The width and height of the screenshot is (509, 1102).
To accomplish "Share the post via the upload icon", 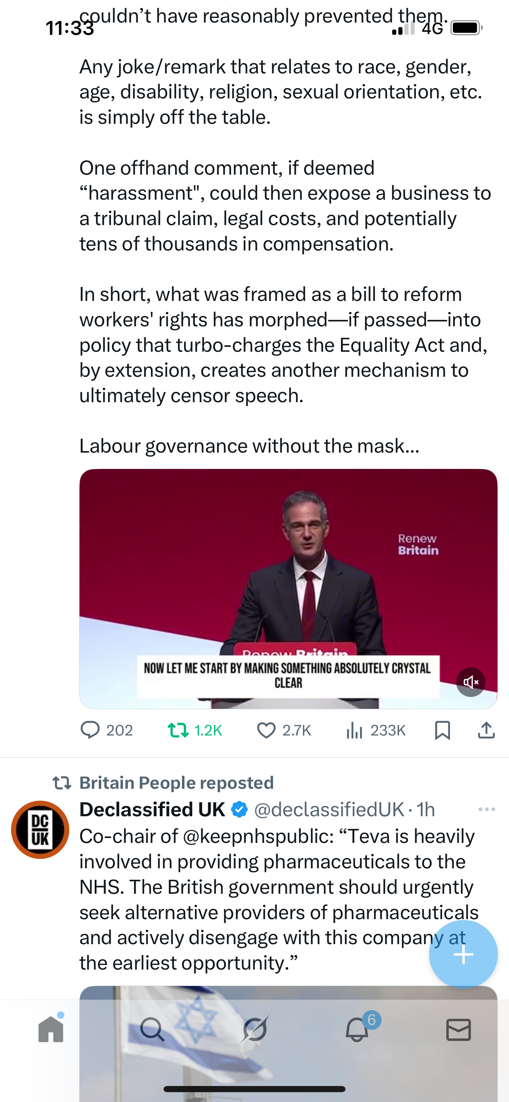I will tap(486, 730).
